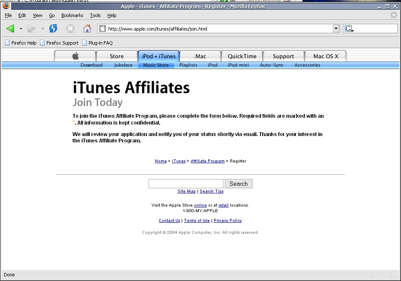Click the 1-800-MY-APPLE phone number text
The image size is (401, 281).
click(x=200, y=211)
